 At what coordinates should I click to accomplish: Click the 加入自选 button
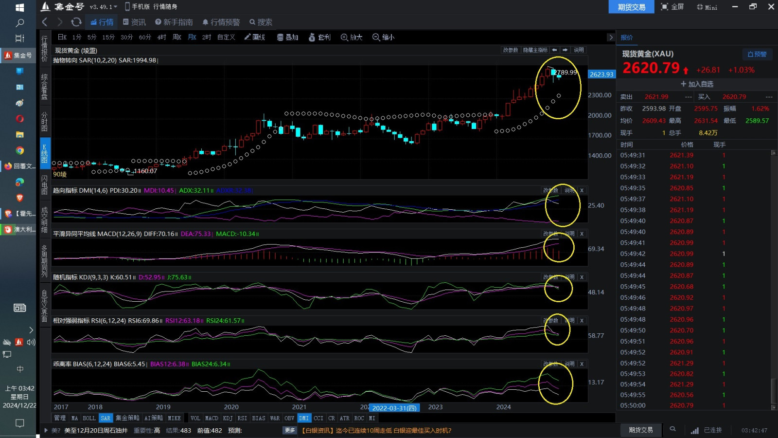tap(697, 84)
